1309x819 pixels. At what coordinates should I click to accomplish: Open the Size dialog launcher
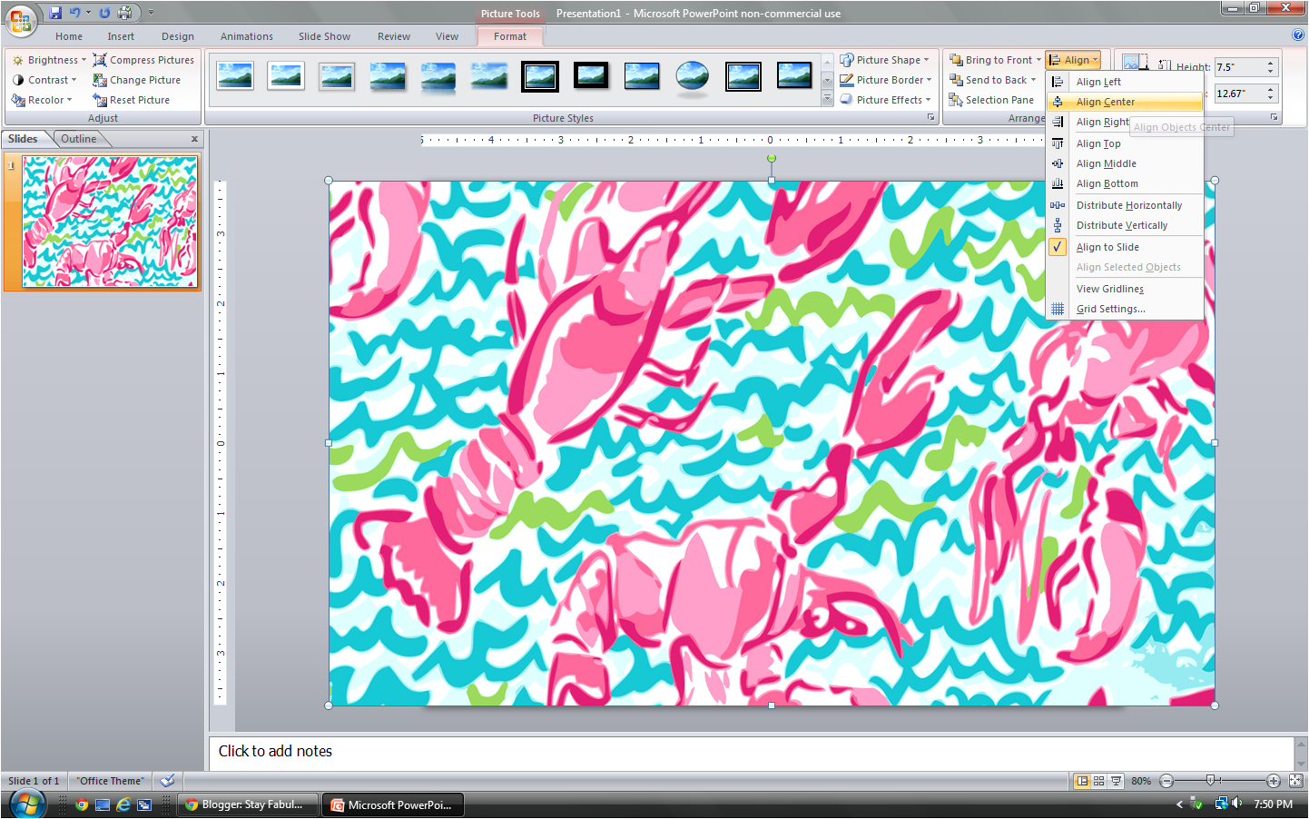(x=1275, y=118)
